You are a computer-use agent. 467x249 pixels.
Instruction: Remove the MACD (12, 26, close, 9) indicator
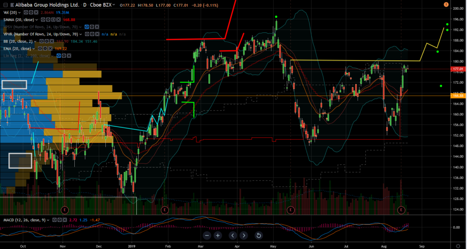click(65, 220)
